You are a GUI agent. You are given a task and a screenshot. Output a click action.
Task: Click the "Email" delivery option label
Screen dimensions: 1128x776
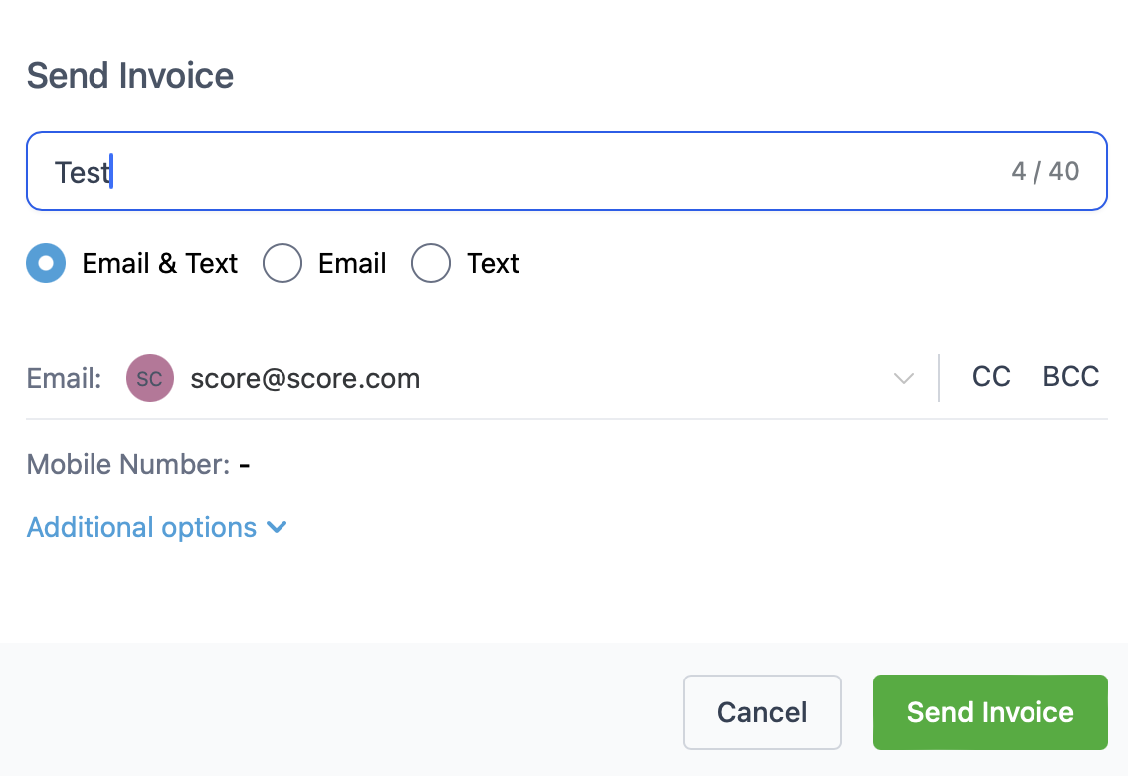coord(352,264)
